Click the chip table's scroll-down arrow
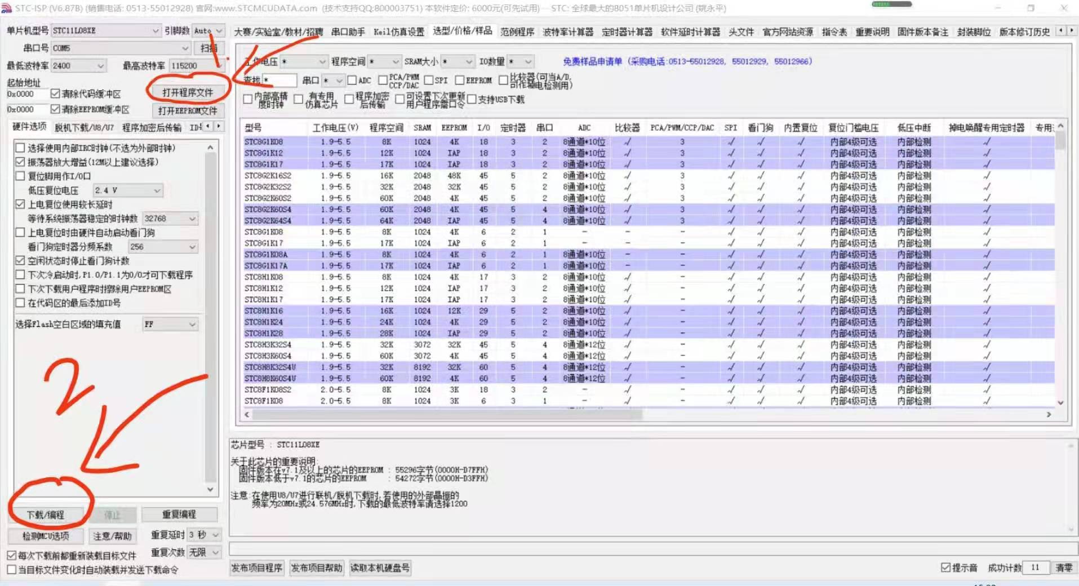The width and height of the screenshot is (1079, 586). (x=1061, y=402)
